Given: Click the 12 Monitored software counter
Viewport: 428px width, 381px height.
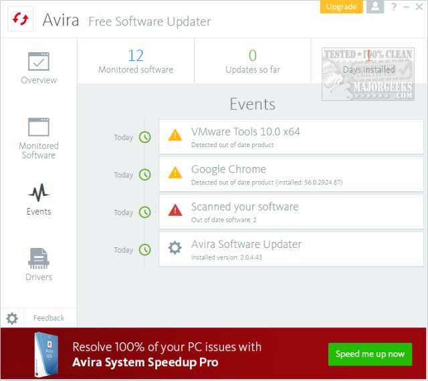Looking at the screenshot, I should 136,61.
